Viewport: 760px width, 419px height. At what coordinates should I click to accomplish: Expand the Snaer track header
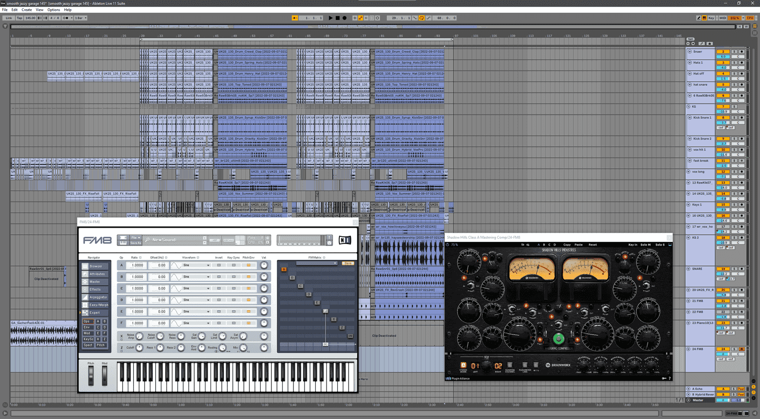tap(690, 51)
